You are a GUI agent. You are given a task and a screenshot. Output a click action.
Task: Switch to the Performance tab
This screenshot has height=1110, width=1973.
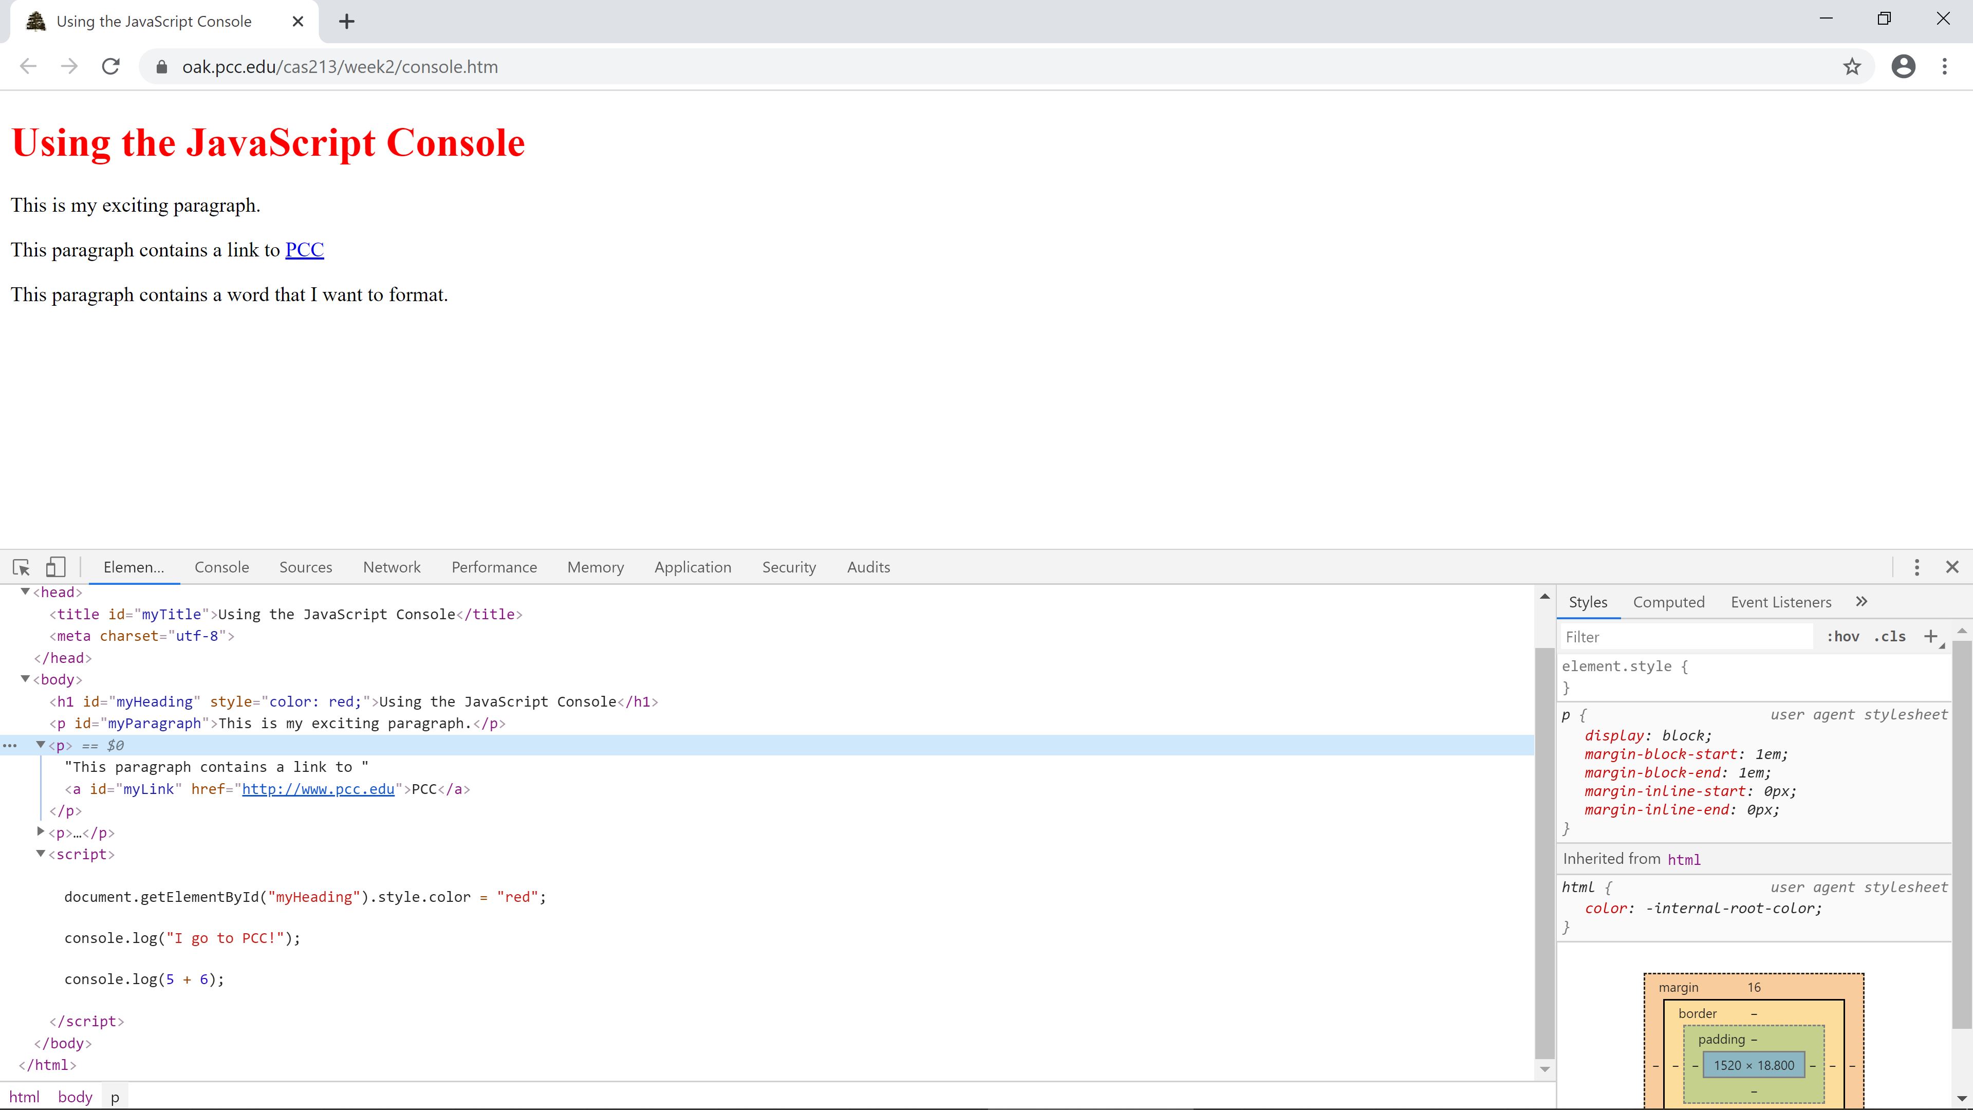point(494,567)
